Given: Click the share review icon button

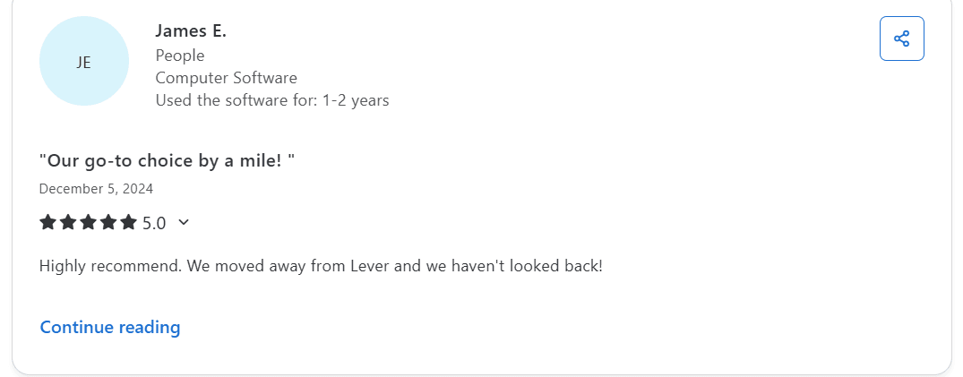Looking at the screenshot, I should point(901,39).
